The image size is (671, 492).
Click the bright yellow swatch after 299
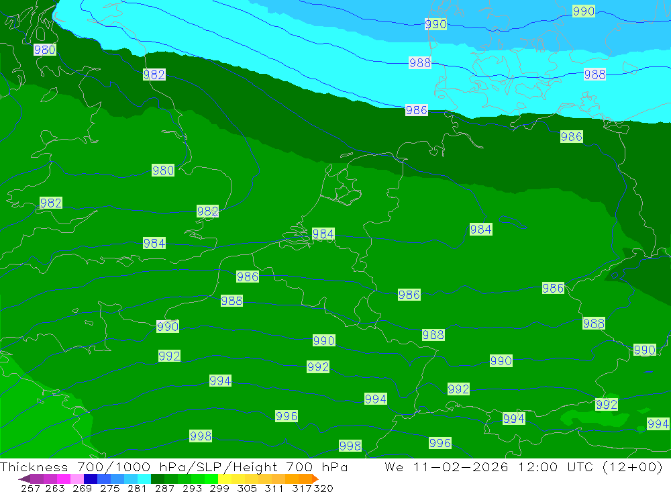point(225,479)
